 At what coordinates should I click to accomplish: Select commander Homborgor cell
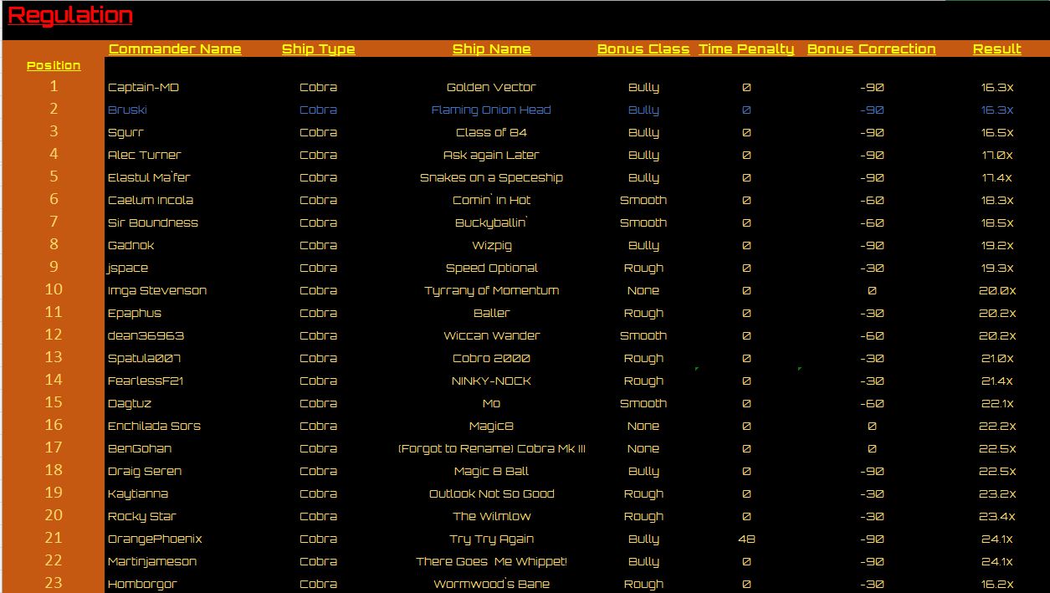pos(142,584)
